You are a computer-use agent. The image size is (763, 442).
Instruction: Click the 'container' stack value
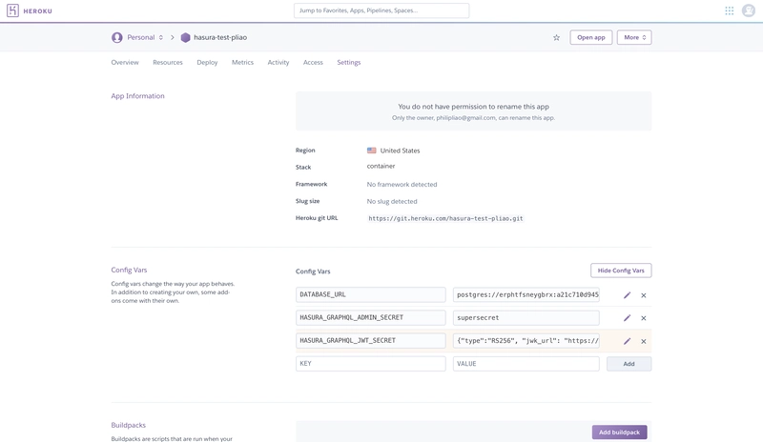(381, 167)
